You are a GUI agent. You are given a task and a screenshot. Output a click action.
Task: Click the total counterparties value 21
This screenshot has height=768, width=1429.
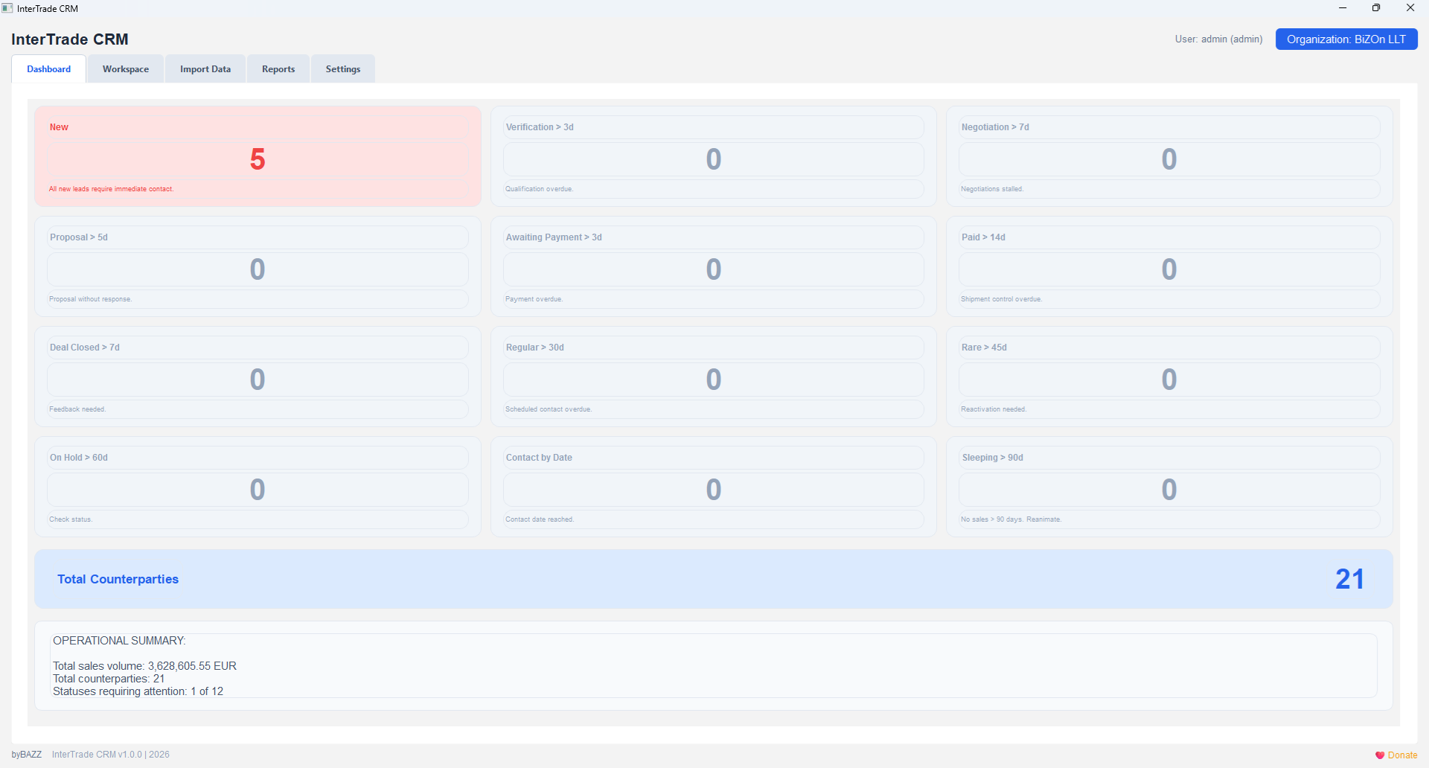point(1349,579)
